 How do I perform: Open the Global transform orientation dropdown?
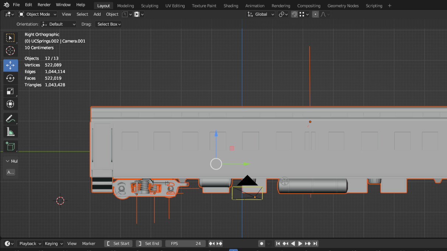261,14
